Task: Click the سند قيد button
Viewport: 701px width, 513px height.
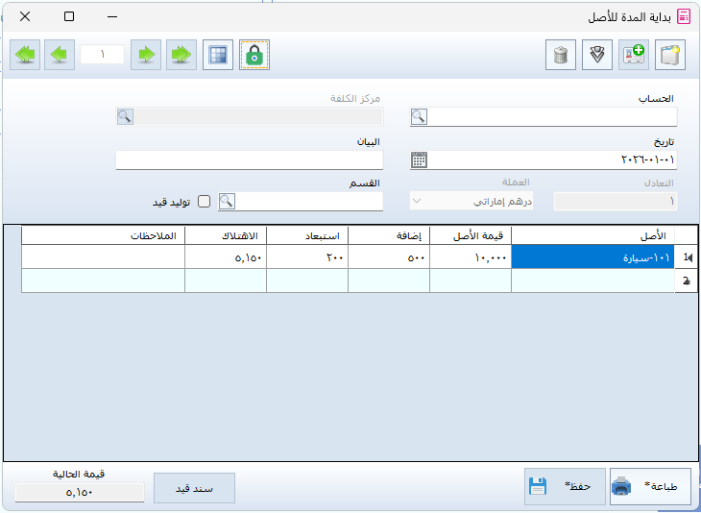Action: tap(194, 487)
